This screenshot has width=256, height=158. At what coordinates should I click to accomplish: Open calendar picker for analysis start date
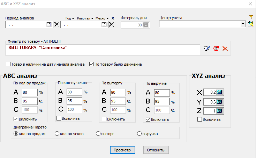click(48, 24)
